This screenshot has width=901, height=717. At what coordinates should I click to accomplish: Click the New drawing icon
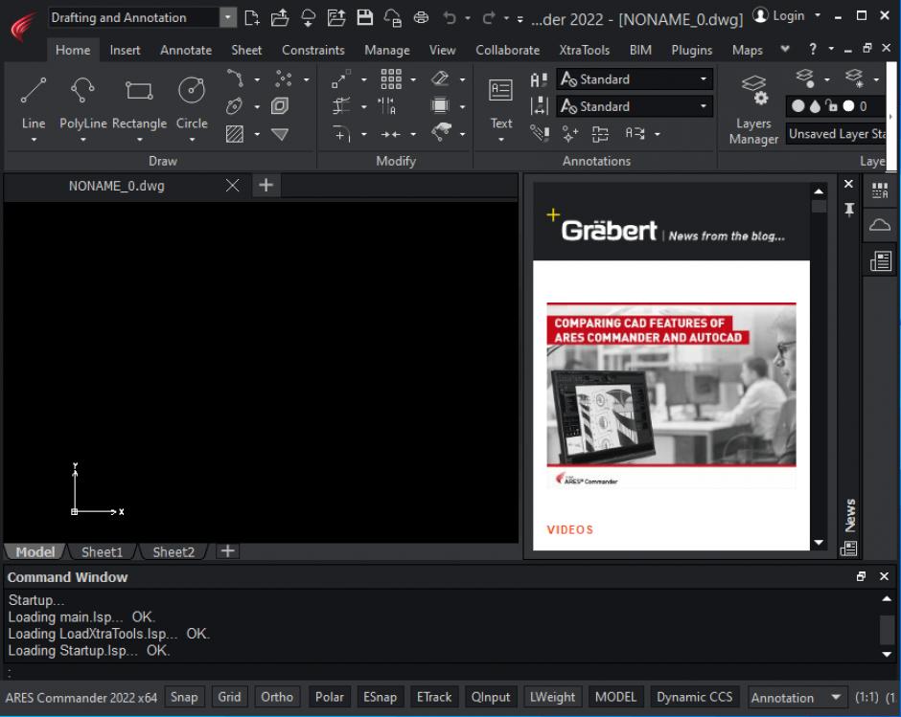click(x=252, y=18)
